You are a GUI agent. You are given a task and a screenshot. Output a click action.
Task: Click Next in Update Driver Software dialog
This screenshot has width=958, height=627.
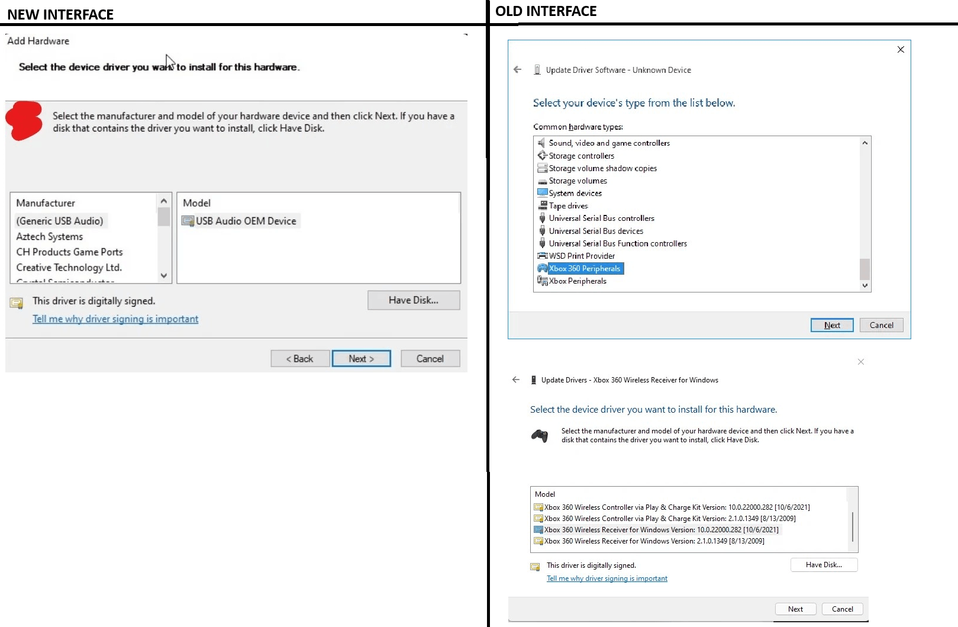point(832,325)
